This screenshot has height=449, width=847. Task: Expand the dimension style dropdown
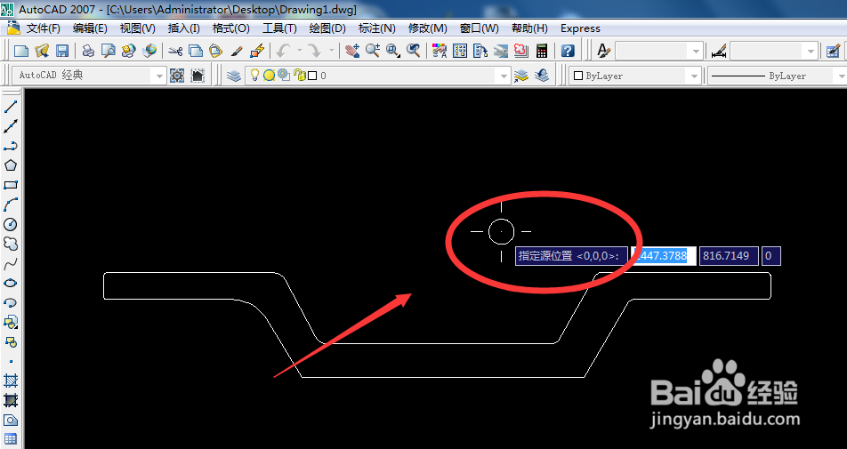point(811,52)
